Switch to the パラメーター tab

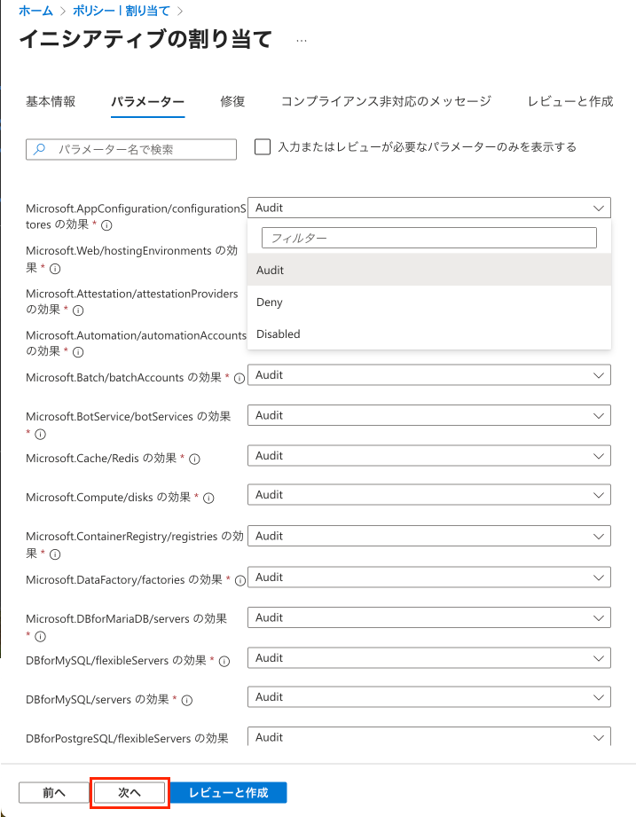147,102
